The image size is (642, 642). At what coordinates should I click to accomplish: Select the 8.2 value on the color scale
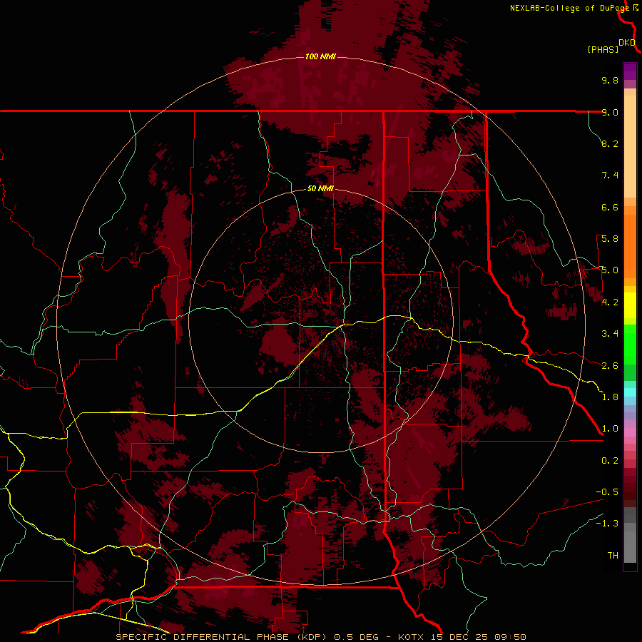pyautogui.click(x=610, y=143)
